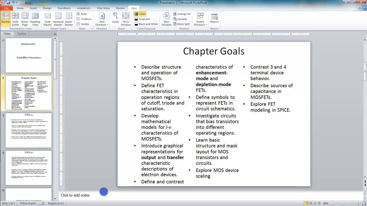Screen dimensions: 367x206
Task: Select the Slides pane tab
Action: coord(7,34)
